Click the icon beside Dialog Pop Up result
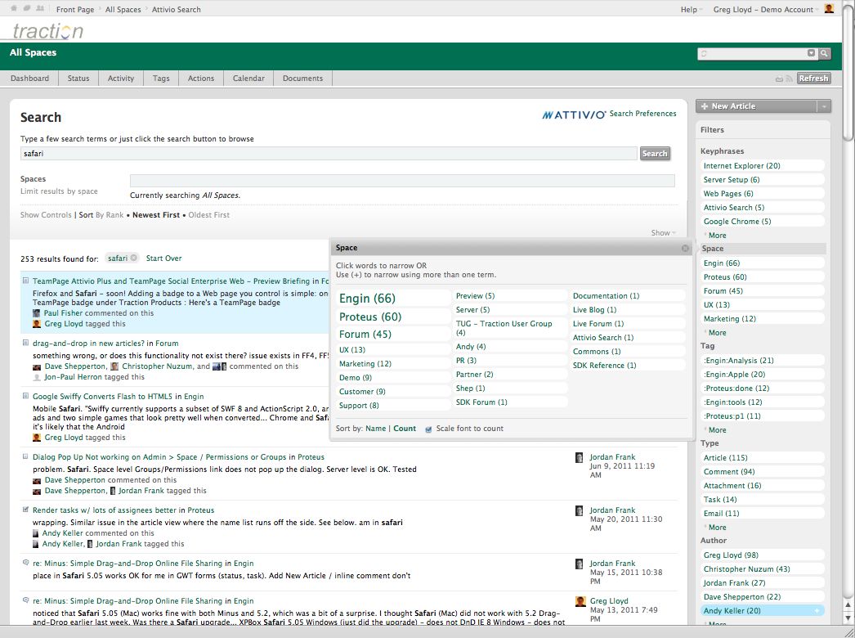 [x=25, y=456]
